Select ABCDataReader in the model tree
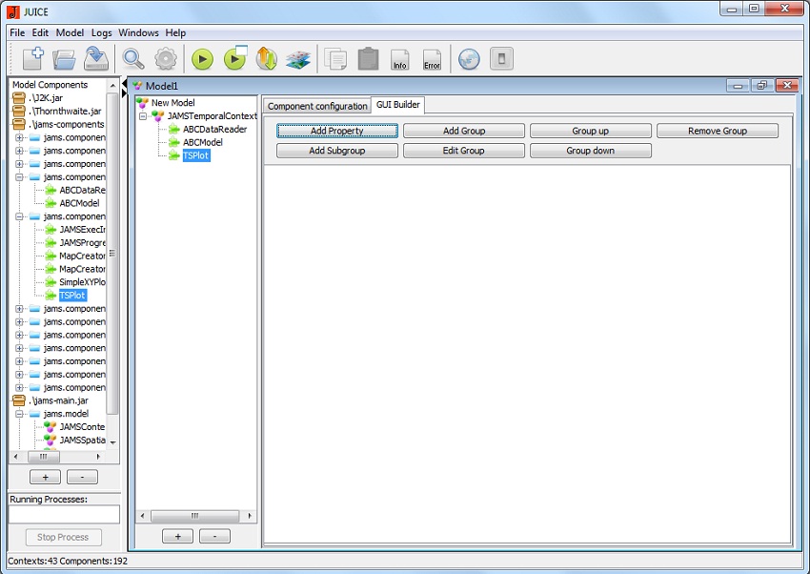 [214, 130]
